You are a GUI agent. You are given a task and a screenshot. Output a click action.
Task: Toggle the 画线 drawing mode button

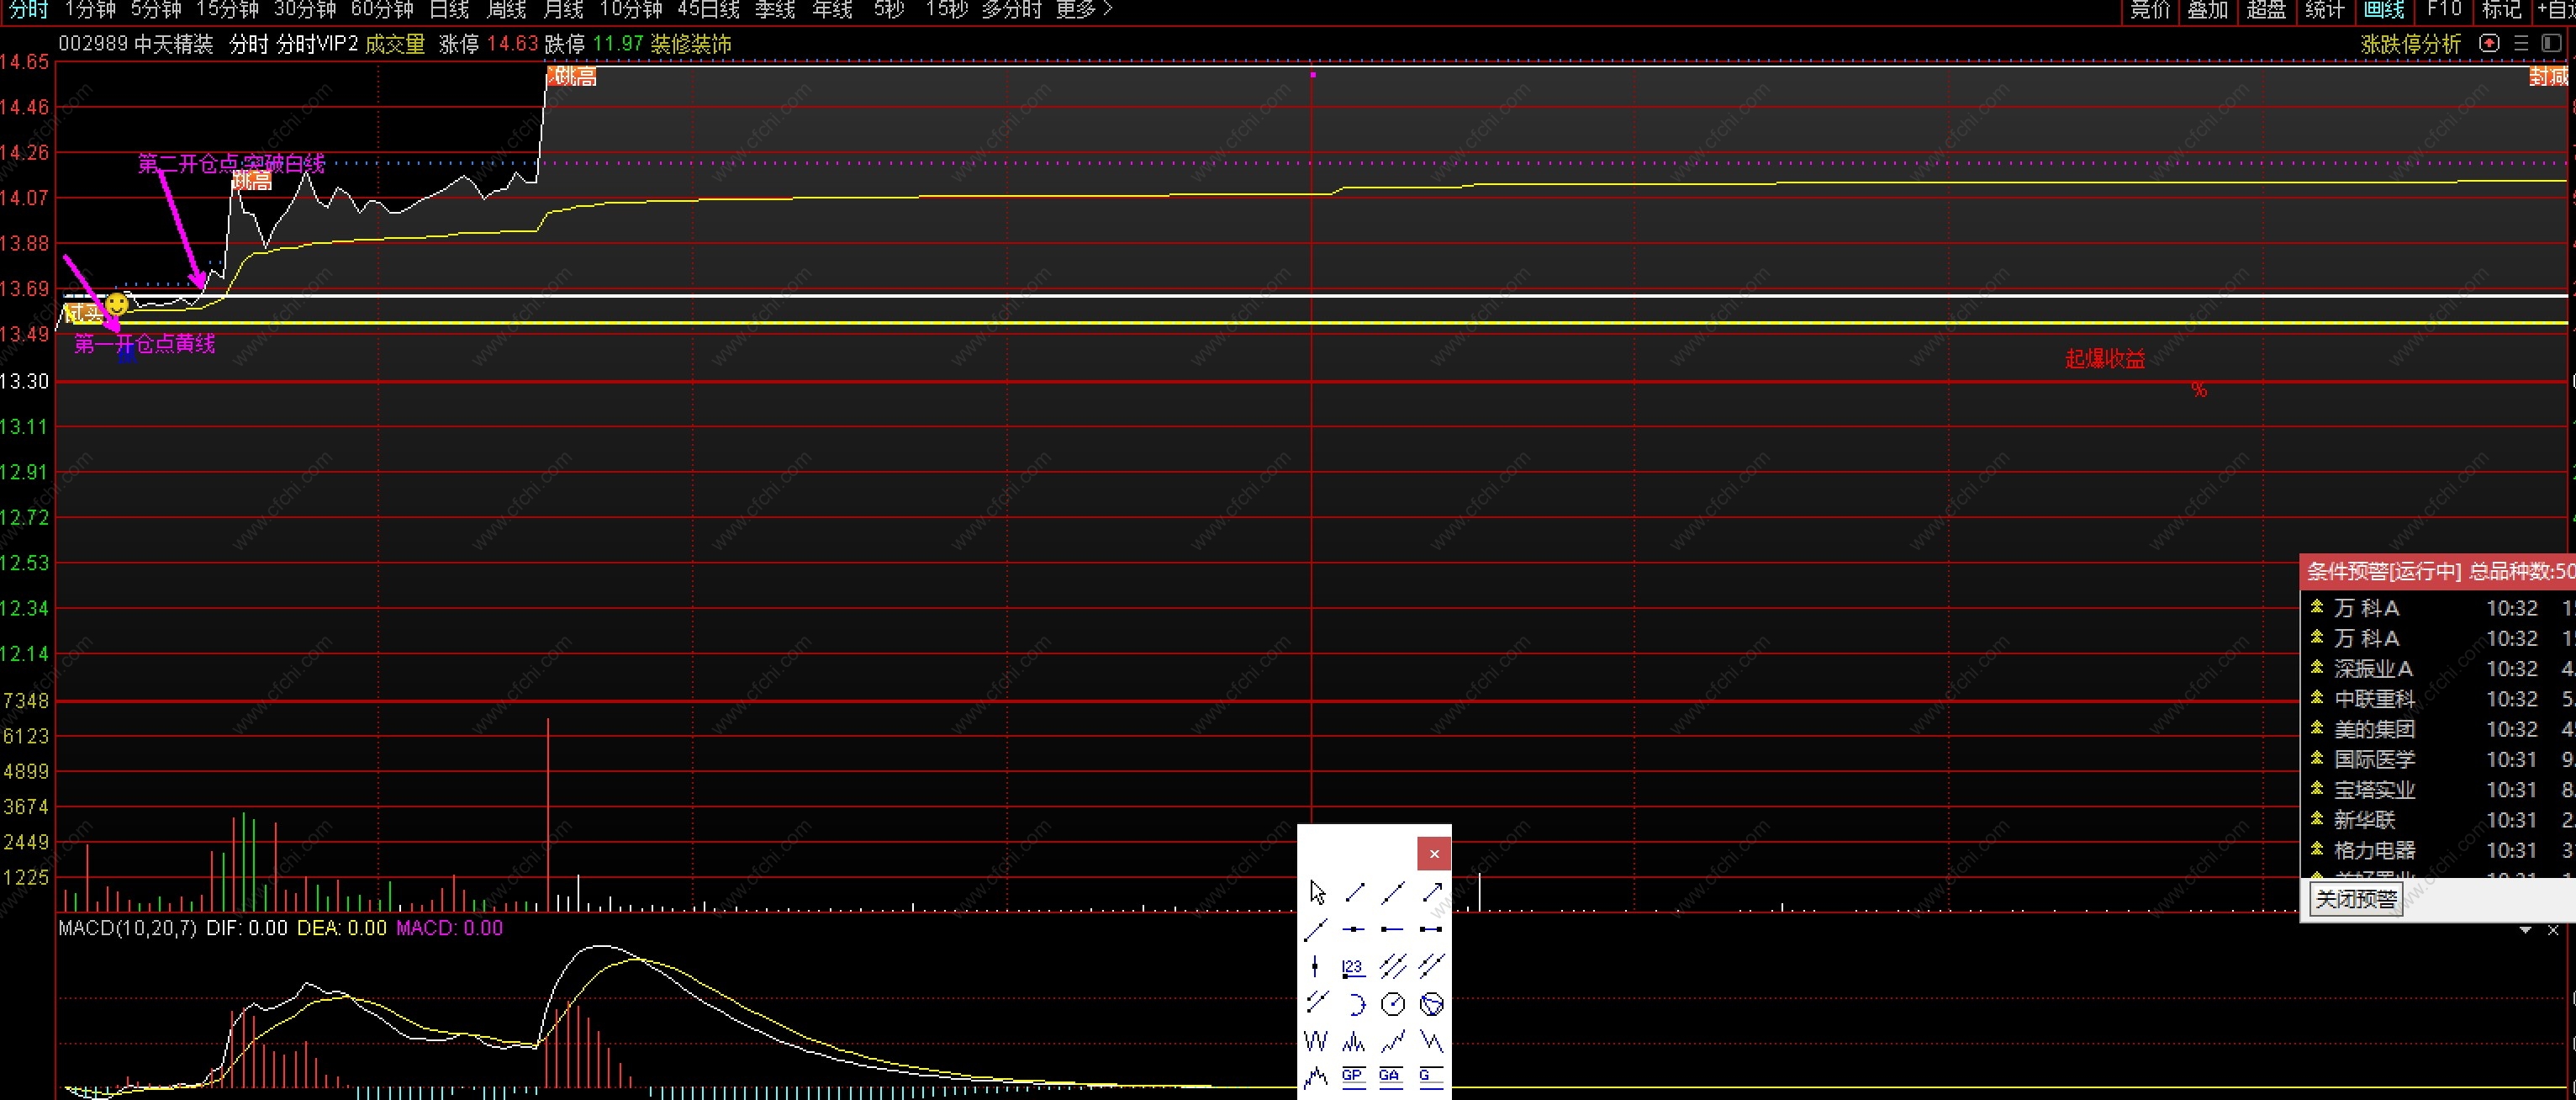(2384, 10)
